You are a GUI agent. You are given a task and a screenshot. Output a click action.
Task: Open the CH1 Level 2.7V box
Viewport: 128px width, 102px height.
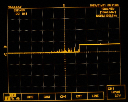[x=116, y=92]
